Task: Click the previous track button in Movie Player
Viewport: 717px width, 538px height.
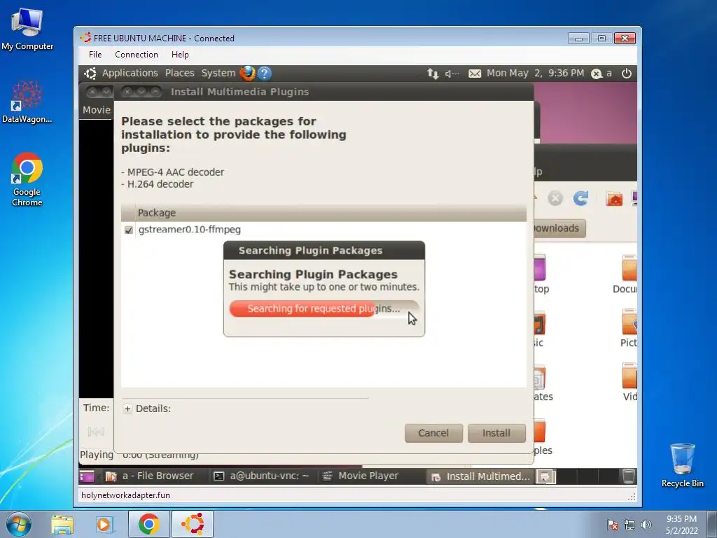Action: pyautogui.click(x=96, y=432)
